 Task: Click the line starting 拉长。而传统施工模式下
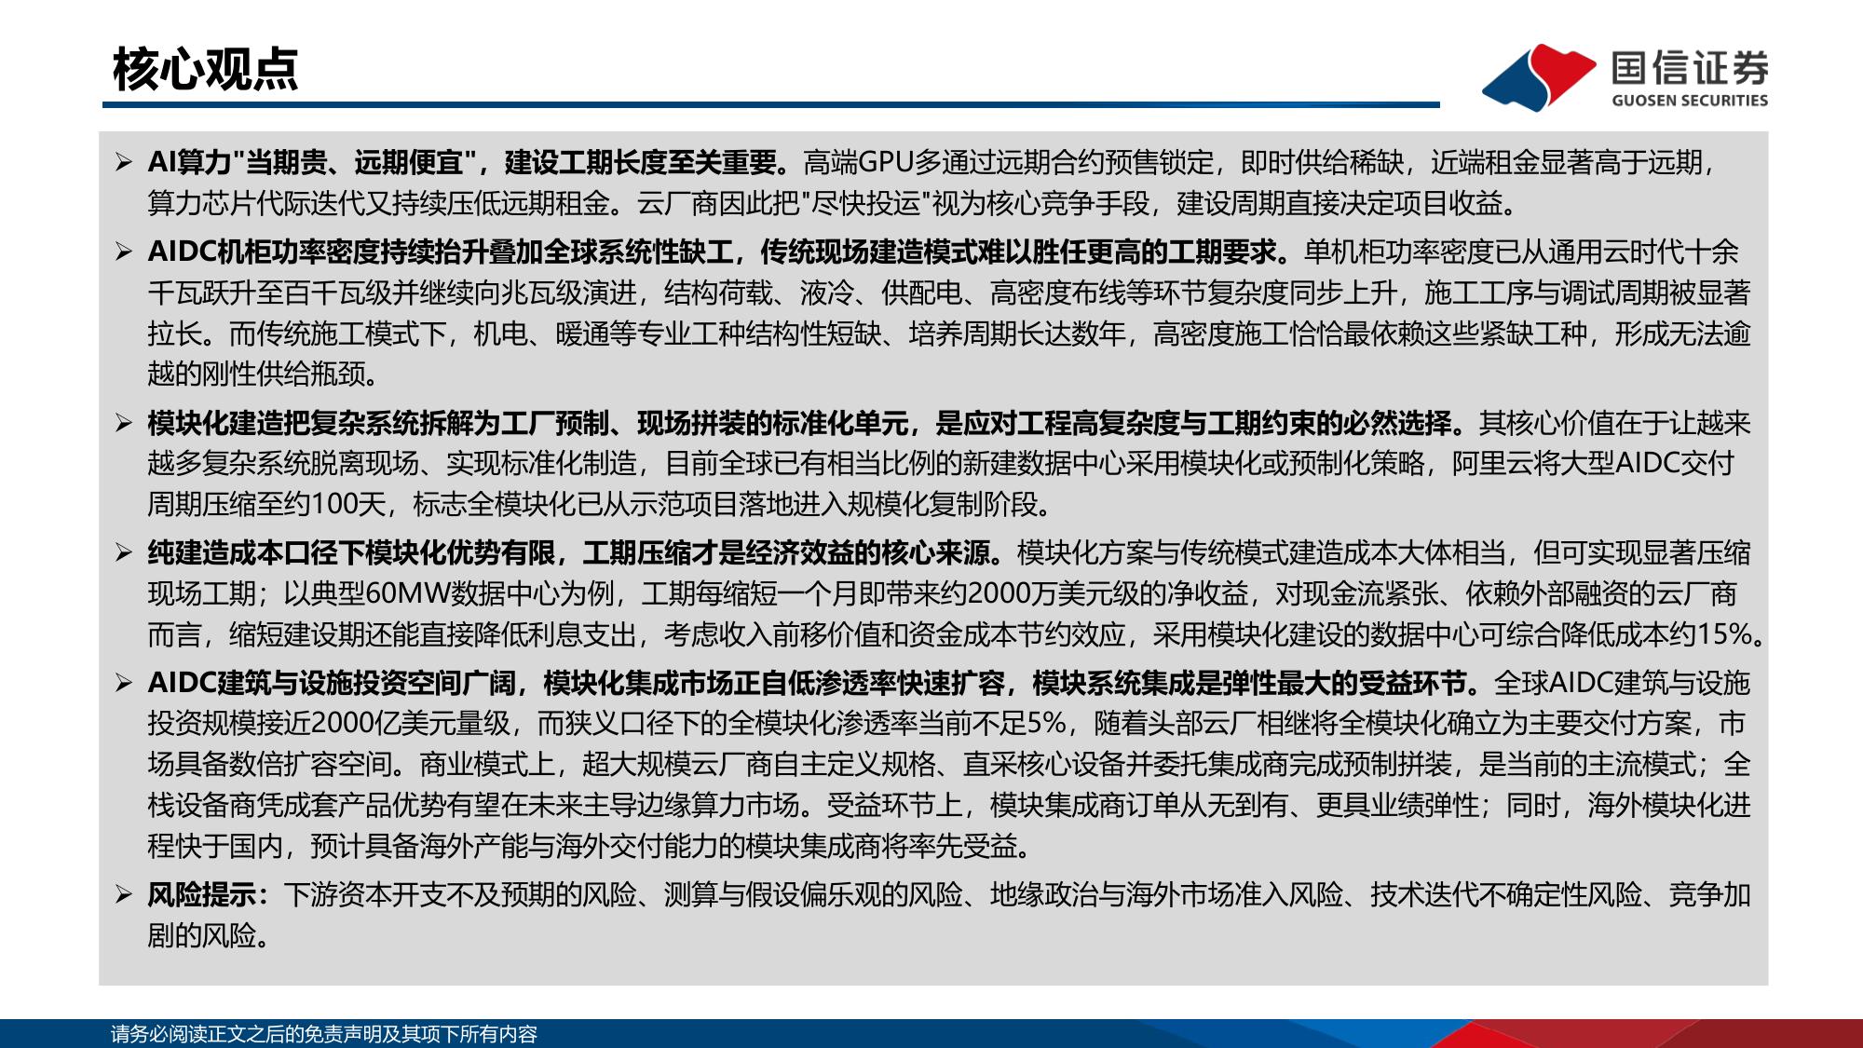(x=949, y=333)
